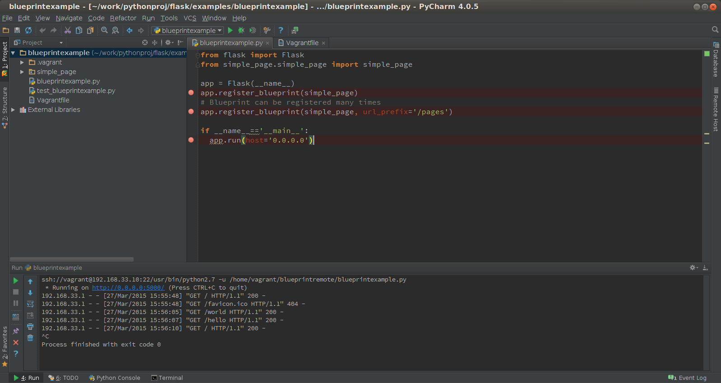The width and height of the screenshot is (721, 383).
Task: Toggle breakpoint on app.run line
Action: pyautogui.click(x=191, y=140)
